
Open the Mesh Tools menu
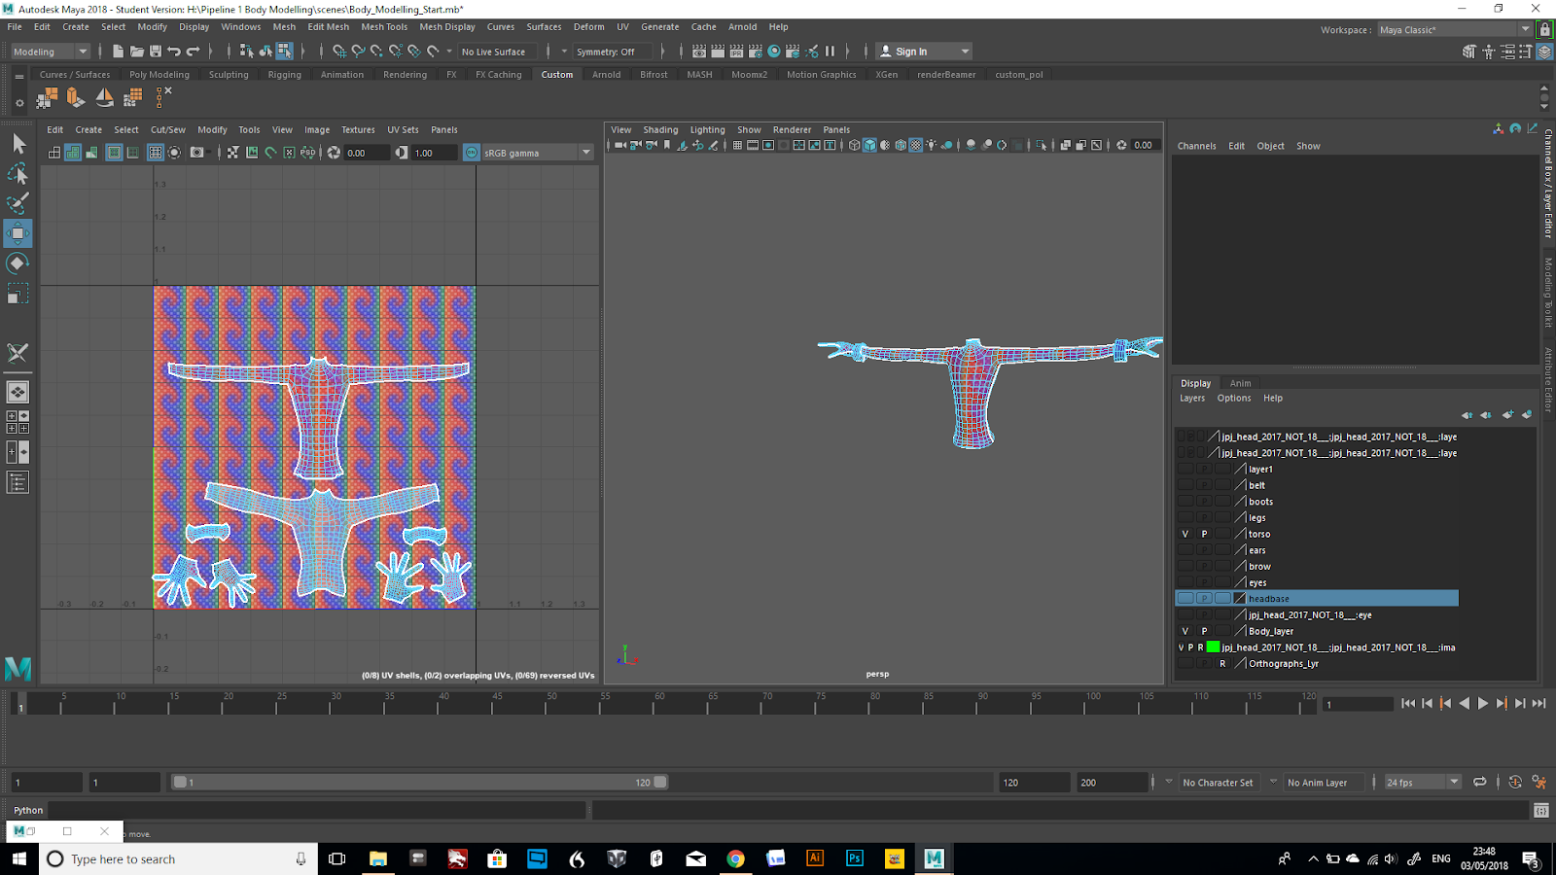[x=384, y=26]
